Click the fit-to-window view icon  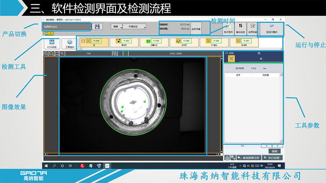pos(56,54)
